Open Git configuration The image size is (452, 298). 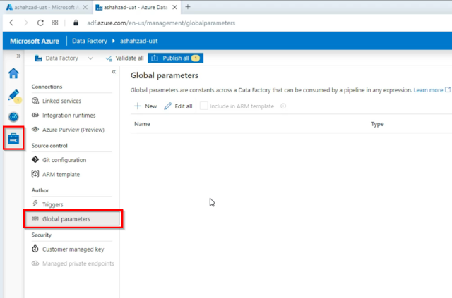pos(64,160)
